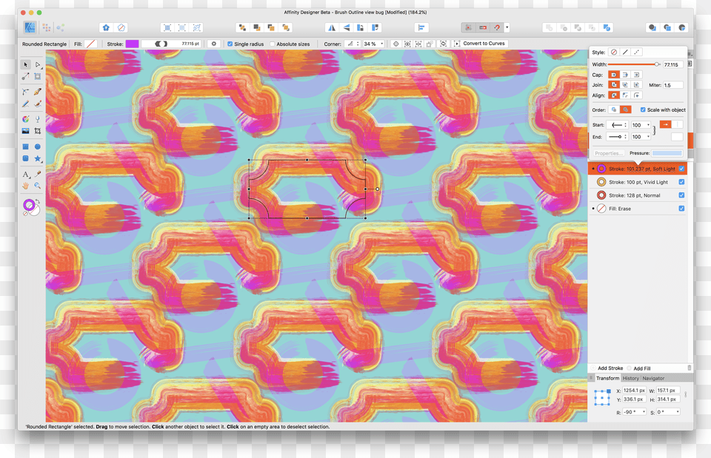Select the Zoom tool
711x458 pixels.
(x=38, y=186)
